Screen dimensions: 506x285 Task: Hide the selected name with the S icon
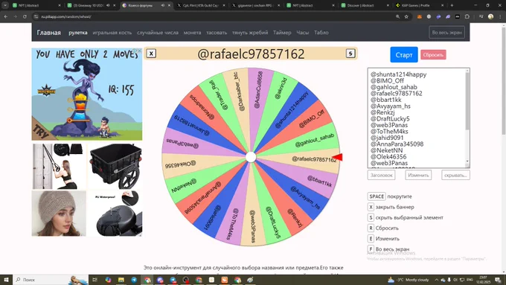click(350, 54)
